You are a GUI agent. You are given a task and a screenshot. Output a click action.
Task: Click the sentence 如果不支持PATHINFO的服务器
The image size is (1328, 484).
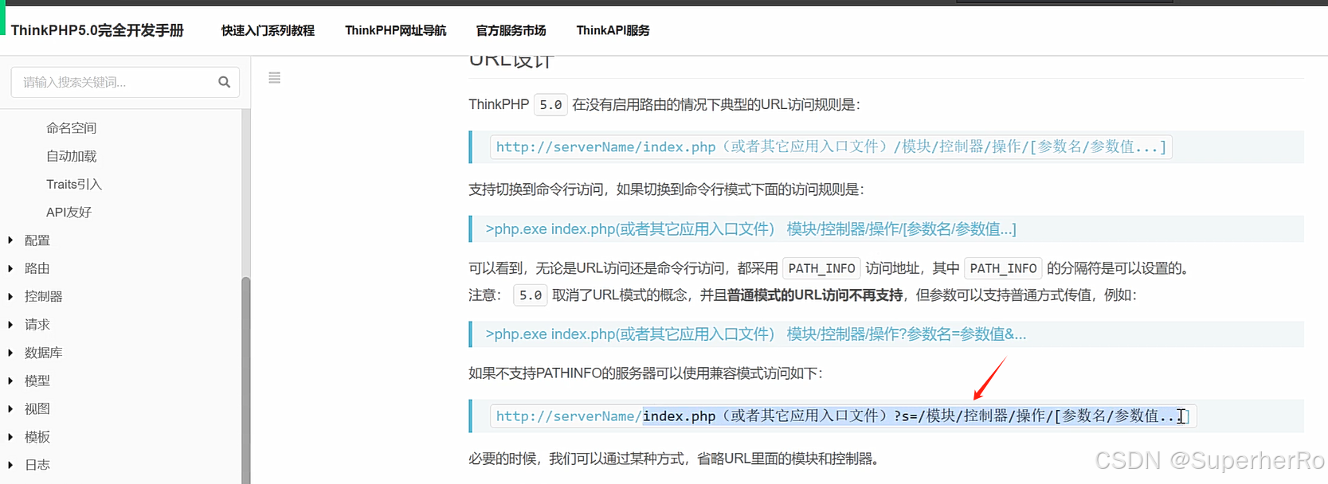click(645, 373)
